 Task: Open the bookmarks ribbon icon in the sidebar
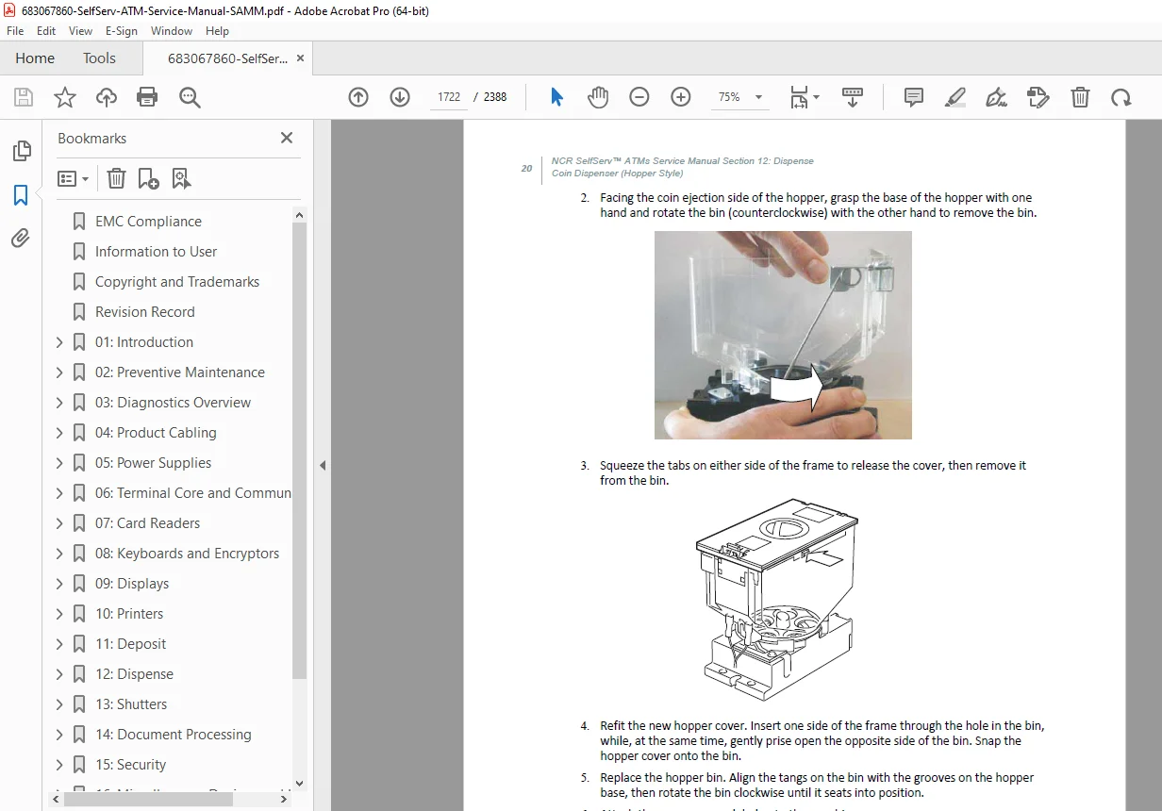[x=21, y=195]
